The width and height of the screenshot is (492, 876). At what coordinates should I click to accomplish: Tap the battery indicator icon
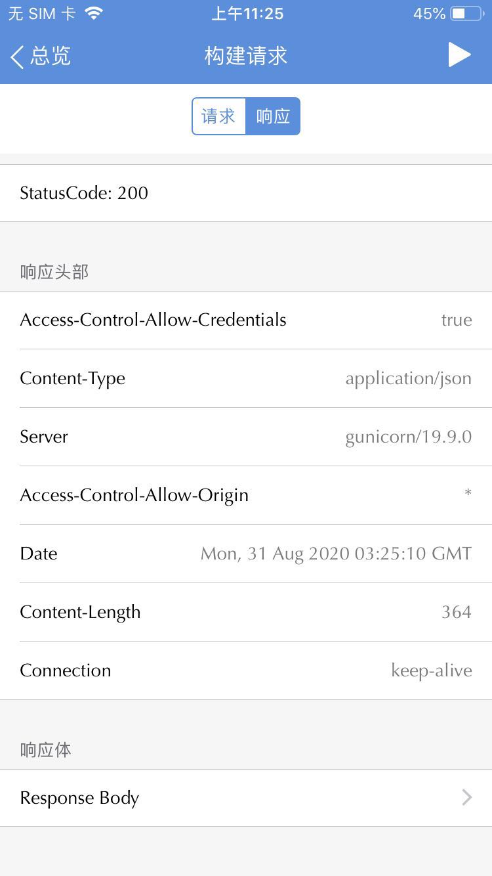[x=466, y=14]
